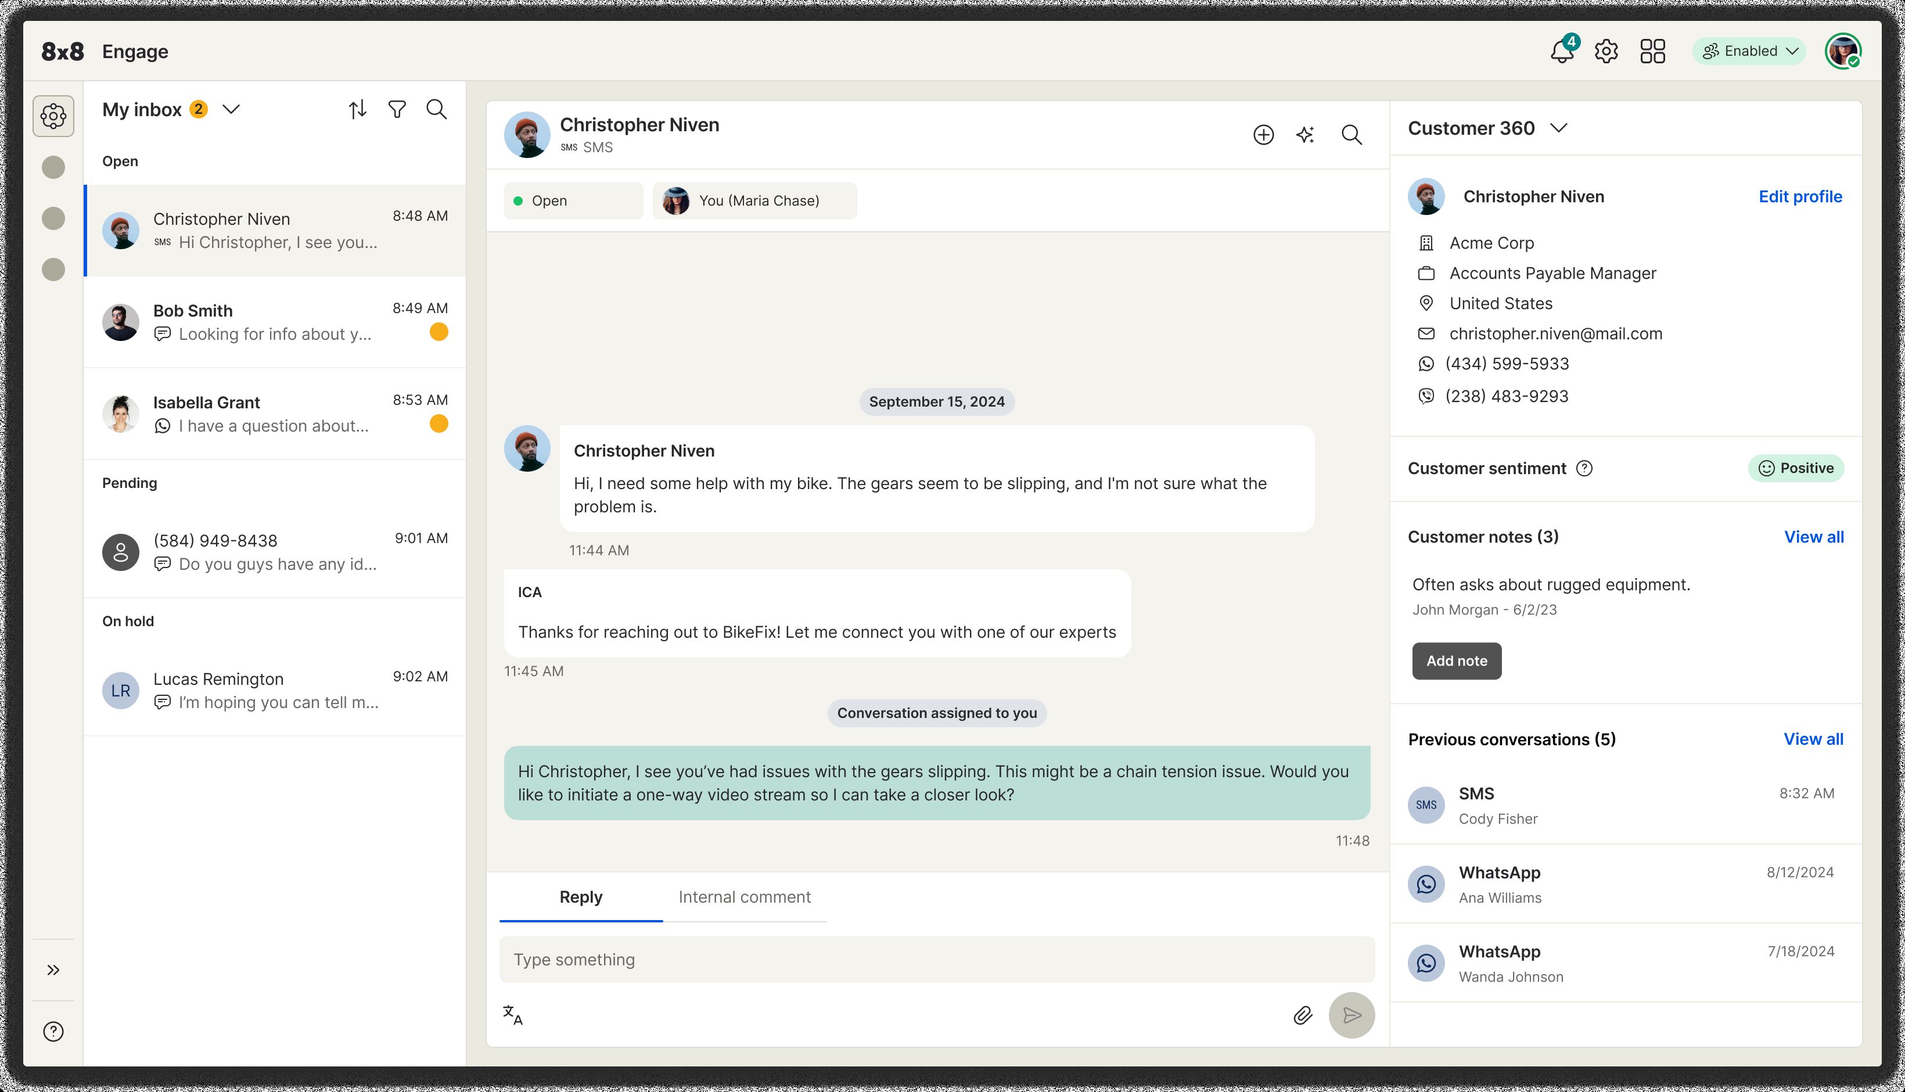
Task: Click the Add note button
Action: tap(1456, 661)
